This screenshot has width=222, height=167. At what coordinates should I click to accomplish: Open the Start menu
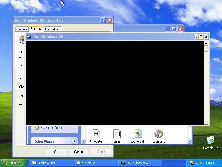click(13, 163)
